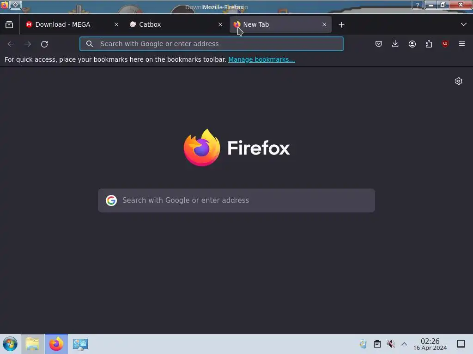Close the Firefox window
The height and width of the screenshot is (354, 473).
click(461, 5)
